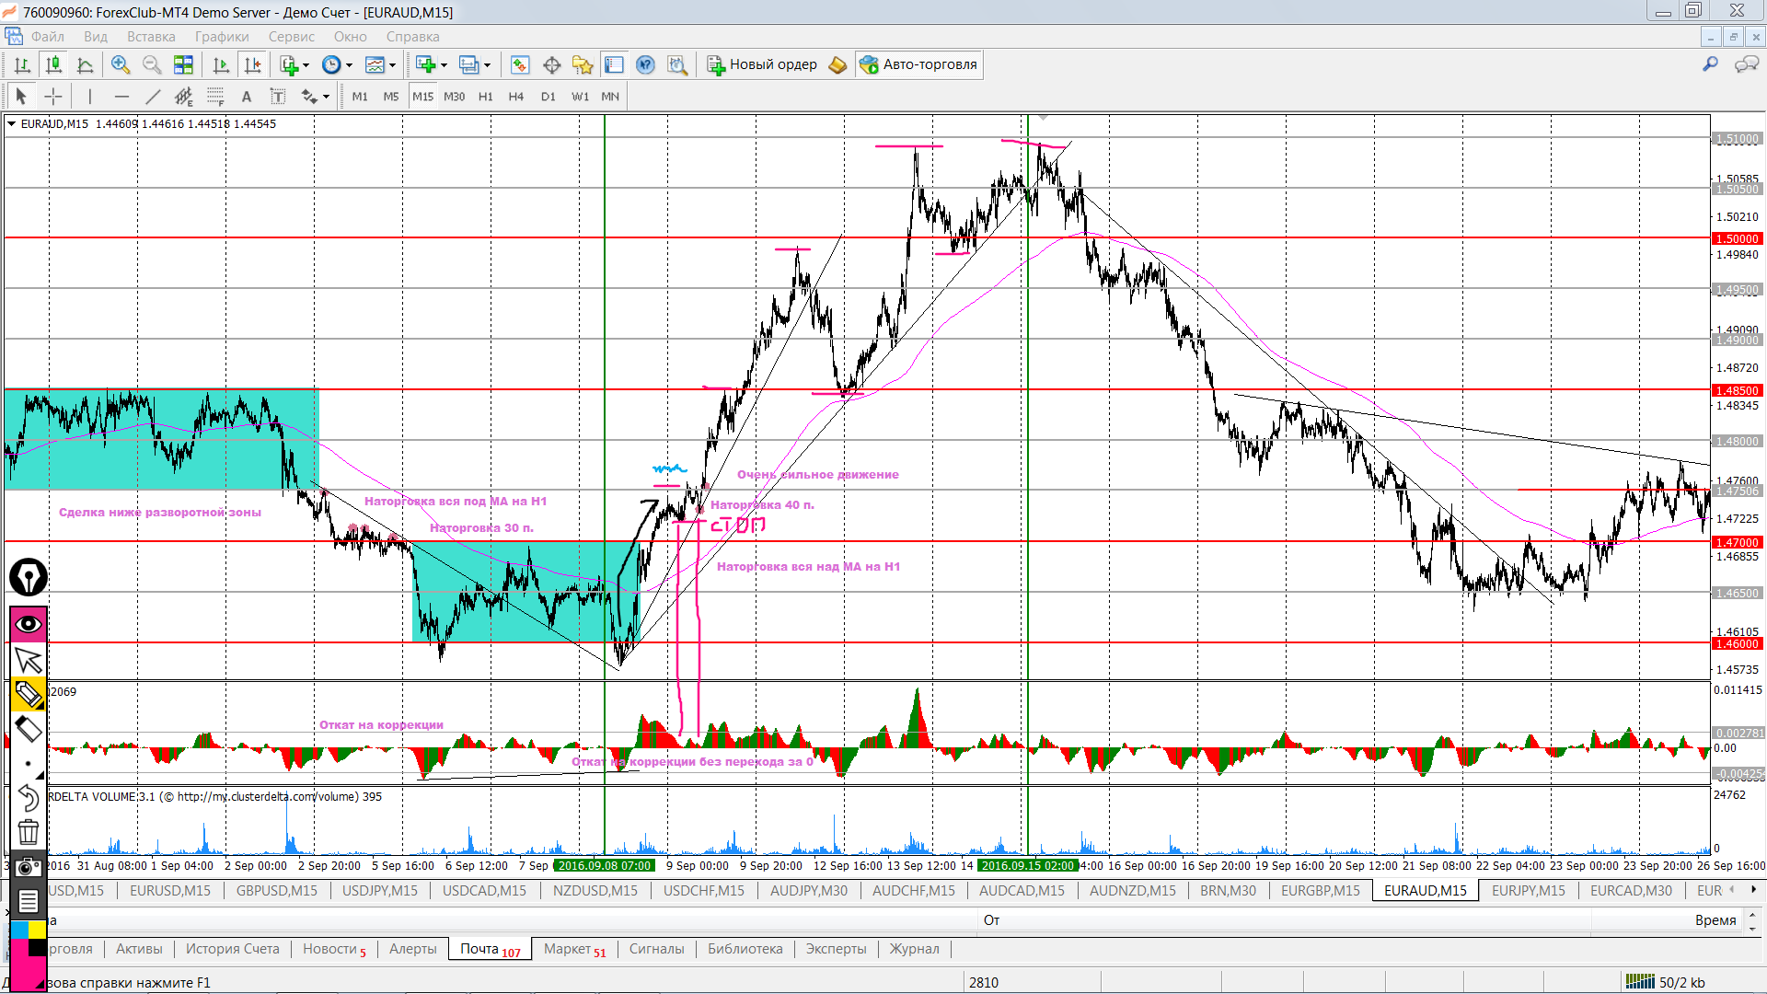Toggle the M15 timeframe button
This screenshot has width=1767, height=994.
(x=422, y=97)
